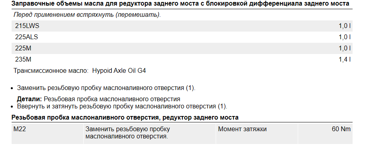The image size is (379, 150).
Task: Click the Резьбовая пробка table heading
Action: 125,118
